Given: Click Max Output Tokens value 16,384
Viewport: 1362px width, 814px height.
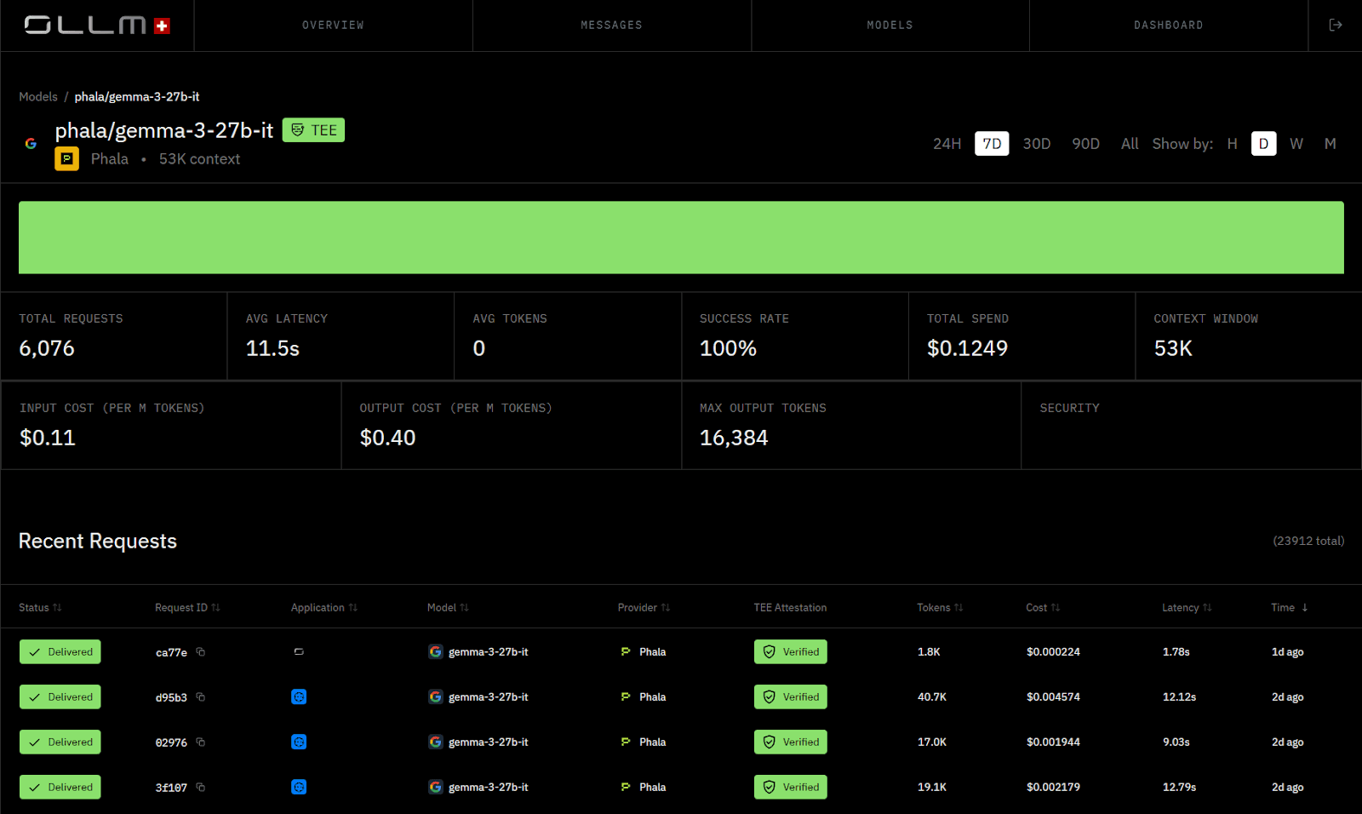Looking at the screenshot, I should [x=734, y=438].
